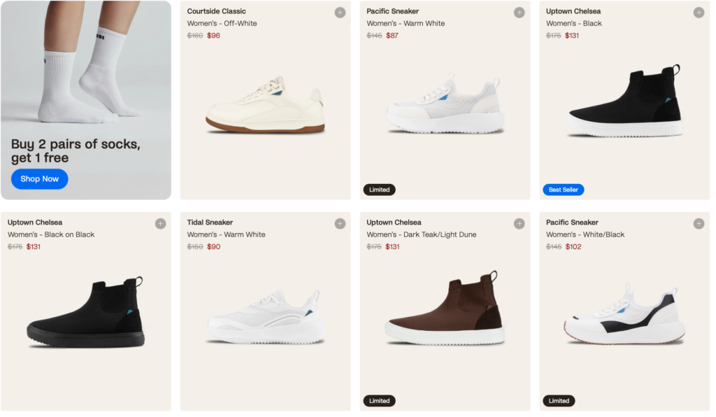This screenshot has height=417, width=716.
Task: Click Limited badge on Warm White Pacific Sneaker
Action: click(x=379, y=190)
